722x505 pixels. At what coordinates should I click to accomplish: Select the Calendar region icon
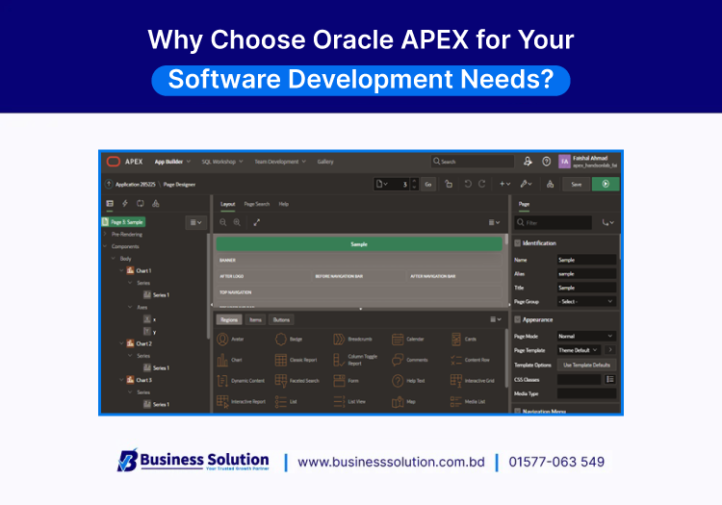tap(398, 339)
